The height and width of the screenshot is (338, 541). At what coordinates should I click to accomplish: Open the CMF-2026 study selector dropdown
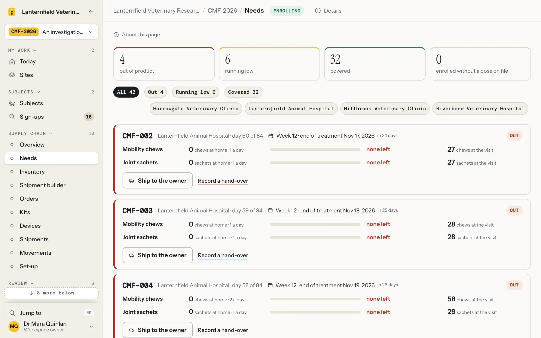(51, 32)
